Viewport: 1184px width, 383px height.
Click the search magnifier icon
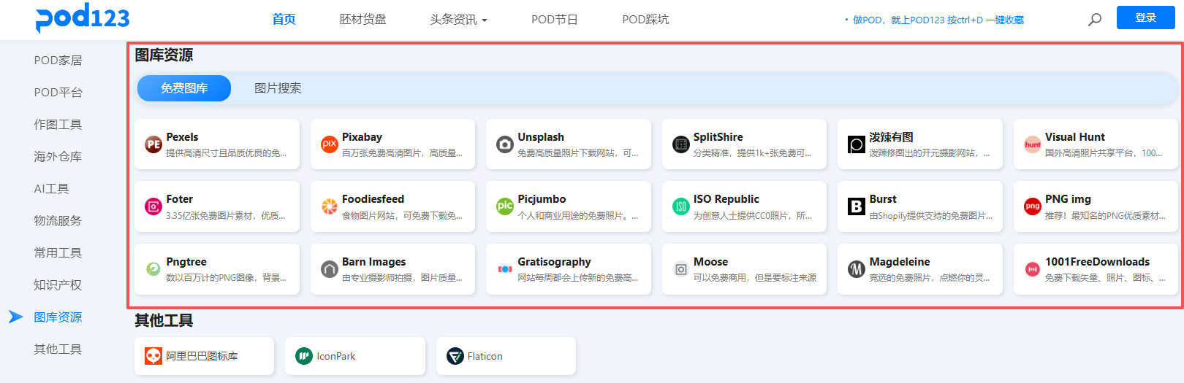click(x=1094, y=20)
